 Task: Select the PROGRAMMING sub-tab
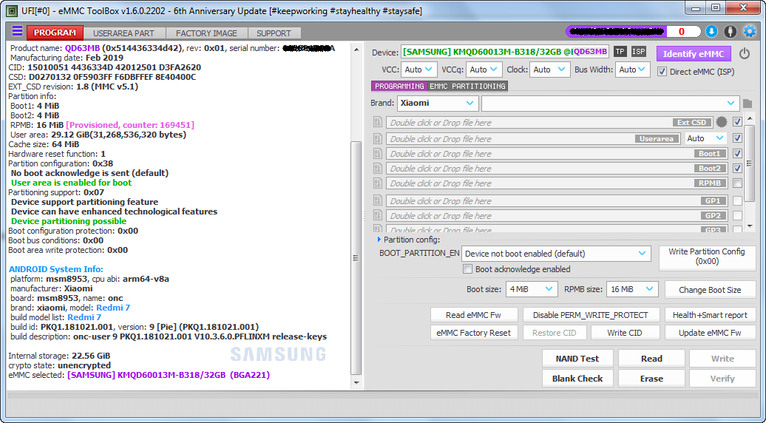click(x=399, y=86)
